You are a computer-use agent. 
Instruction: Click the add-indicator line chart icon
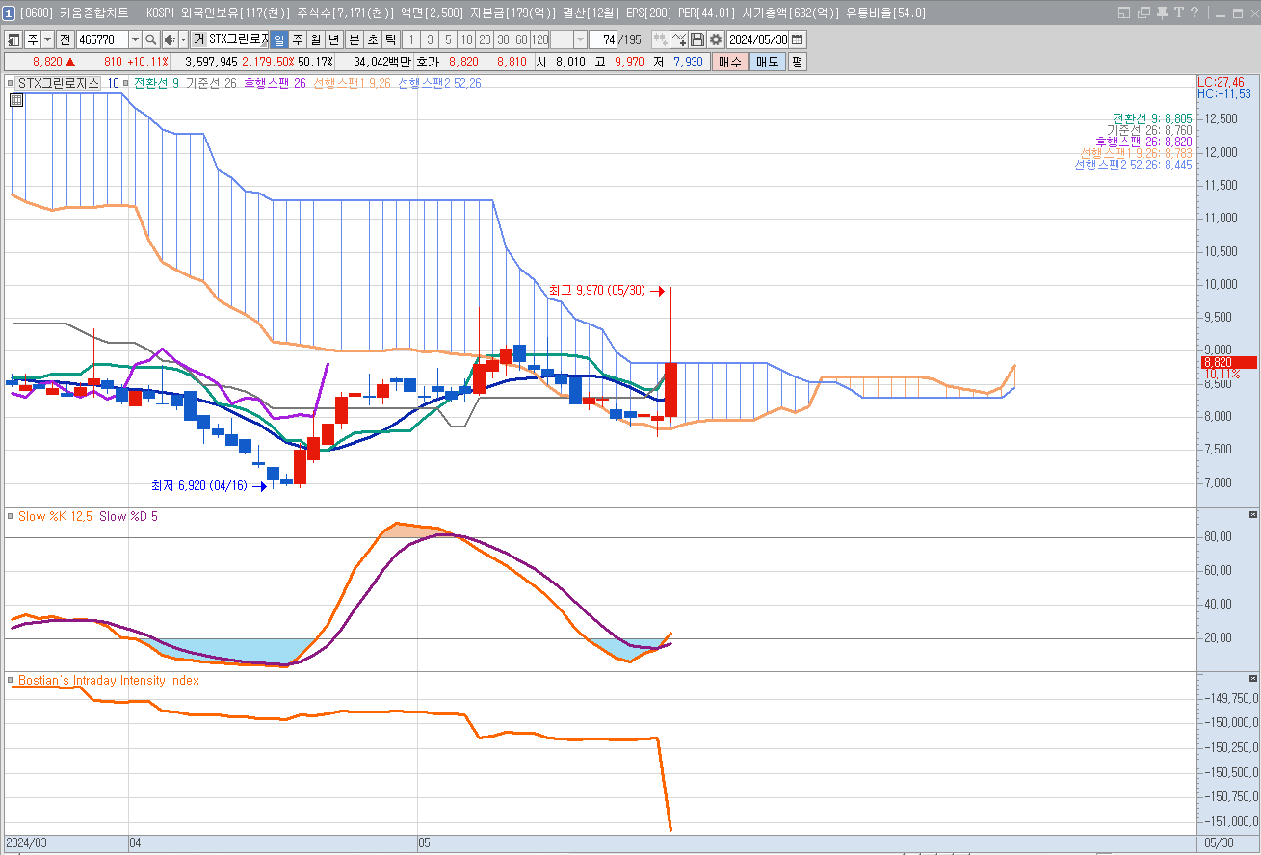(x=679, y=39)
